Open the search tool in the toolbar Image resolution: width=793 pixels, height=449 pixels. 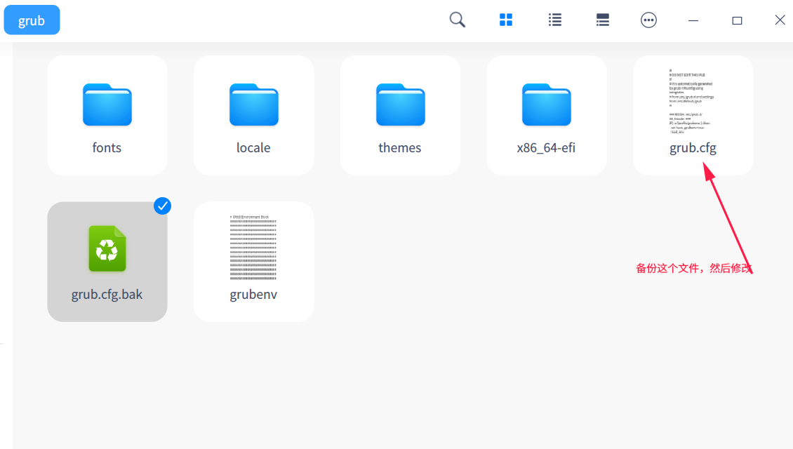[457, 20]
